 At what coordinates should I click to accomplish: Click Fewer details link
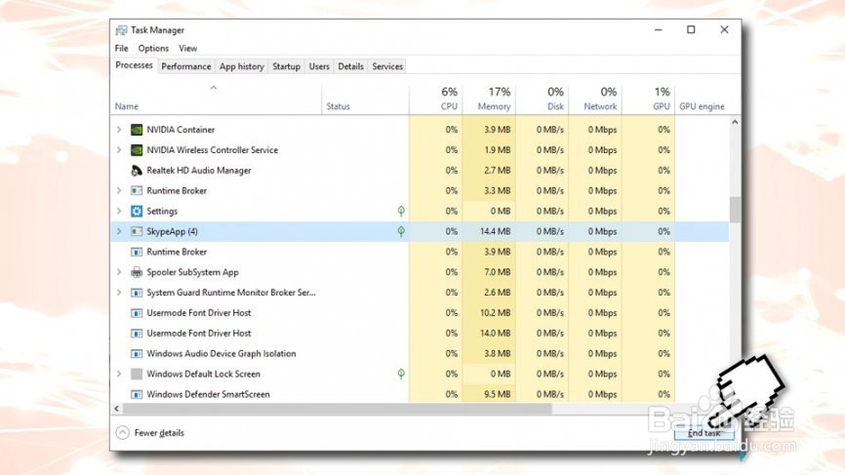(x=159, y=433)
